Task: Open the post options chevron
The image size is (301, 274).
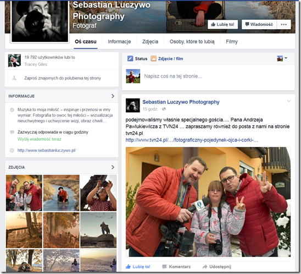Action: pyautogui.click(x=289, y=101)
